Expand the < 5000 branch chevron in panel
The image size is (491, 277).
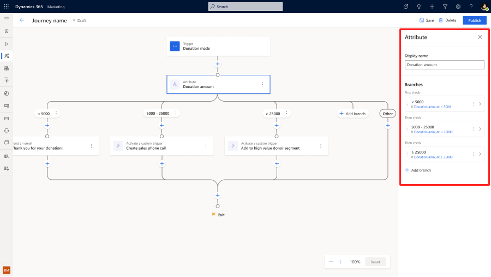[480, 104]
